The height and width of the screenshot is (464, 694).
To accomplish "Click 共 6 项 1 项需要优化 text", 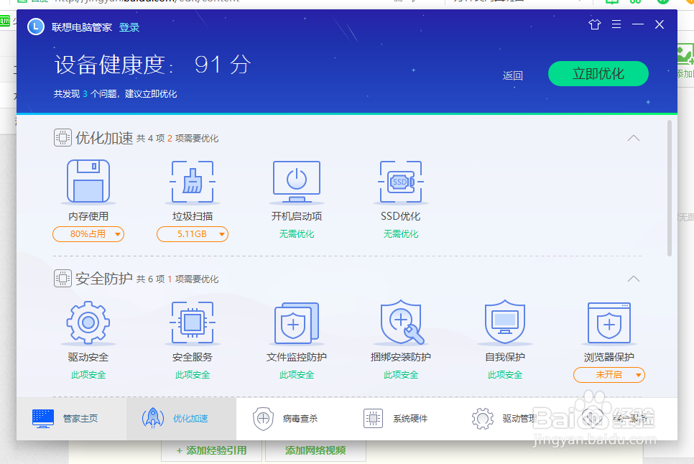I will [x=177, y=279].
